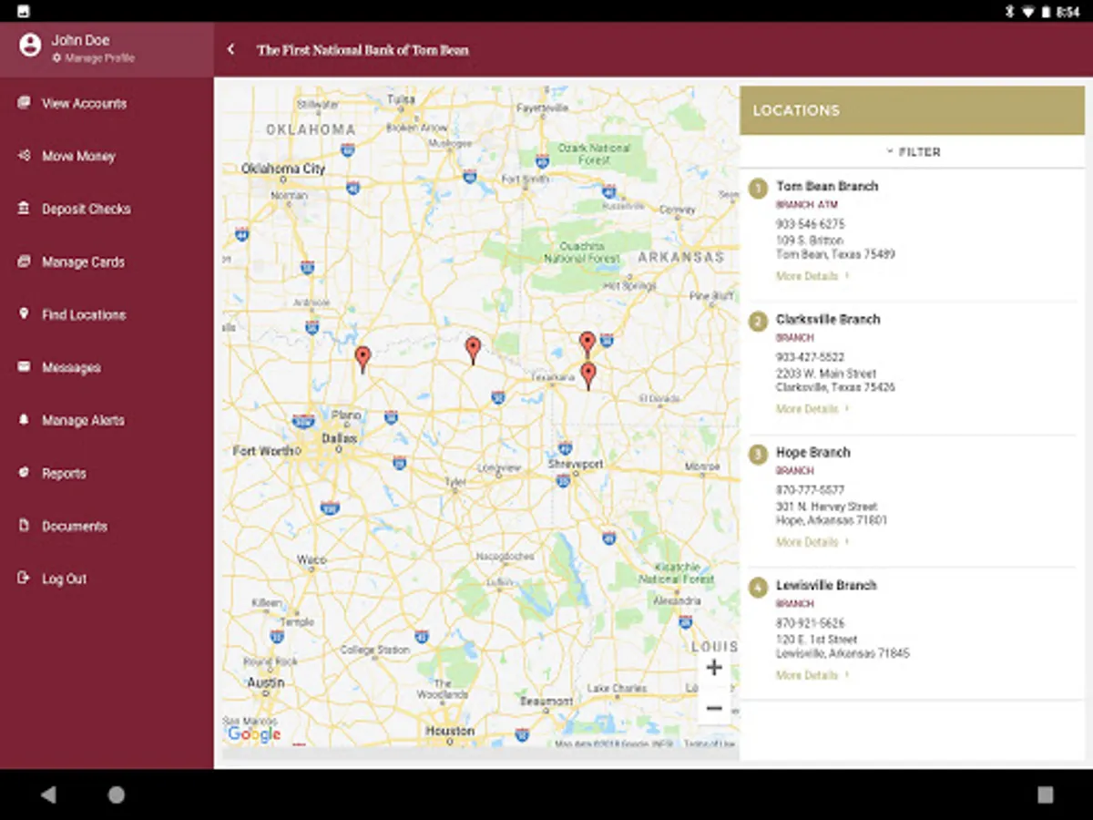Screen dimensions: 1093x820
Task: Click address 120 E. 1st Street
Action: 816,639
